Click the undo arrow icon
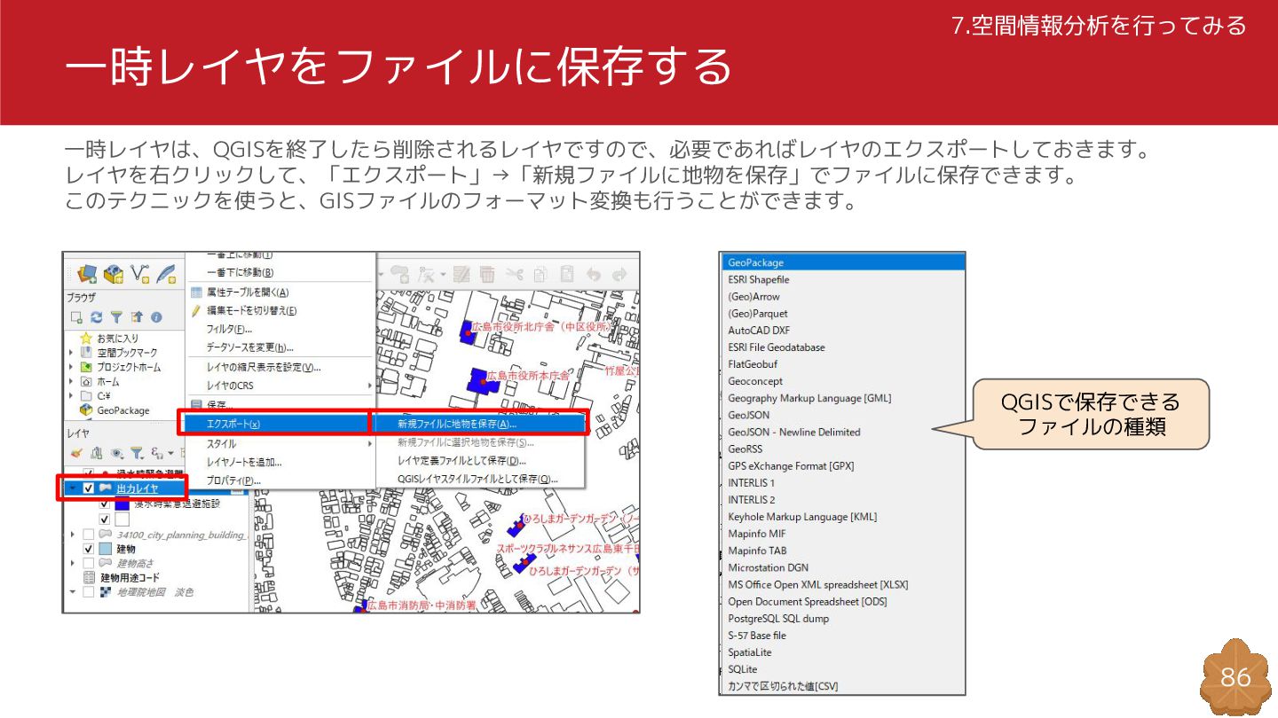 (594, 274)
